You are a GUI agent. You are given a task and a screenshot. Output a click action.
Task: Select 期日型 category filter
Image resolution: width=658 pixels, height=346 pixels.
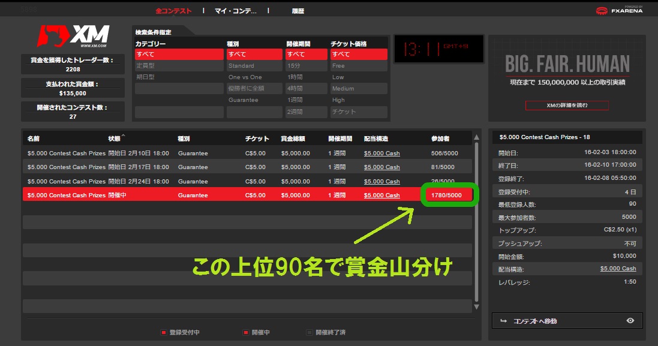point(179,77)
